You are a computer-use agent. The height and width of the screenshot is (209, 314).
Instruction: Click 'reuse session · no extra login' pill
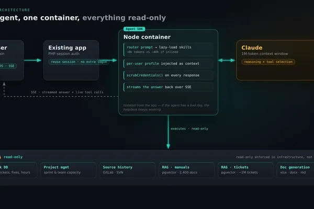coord(78,62)
